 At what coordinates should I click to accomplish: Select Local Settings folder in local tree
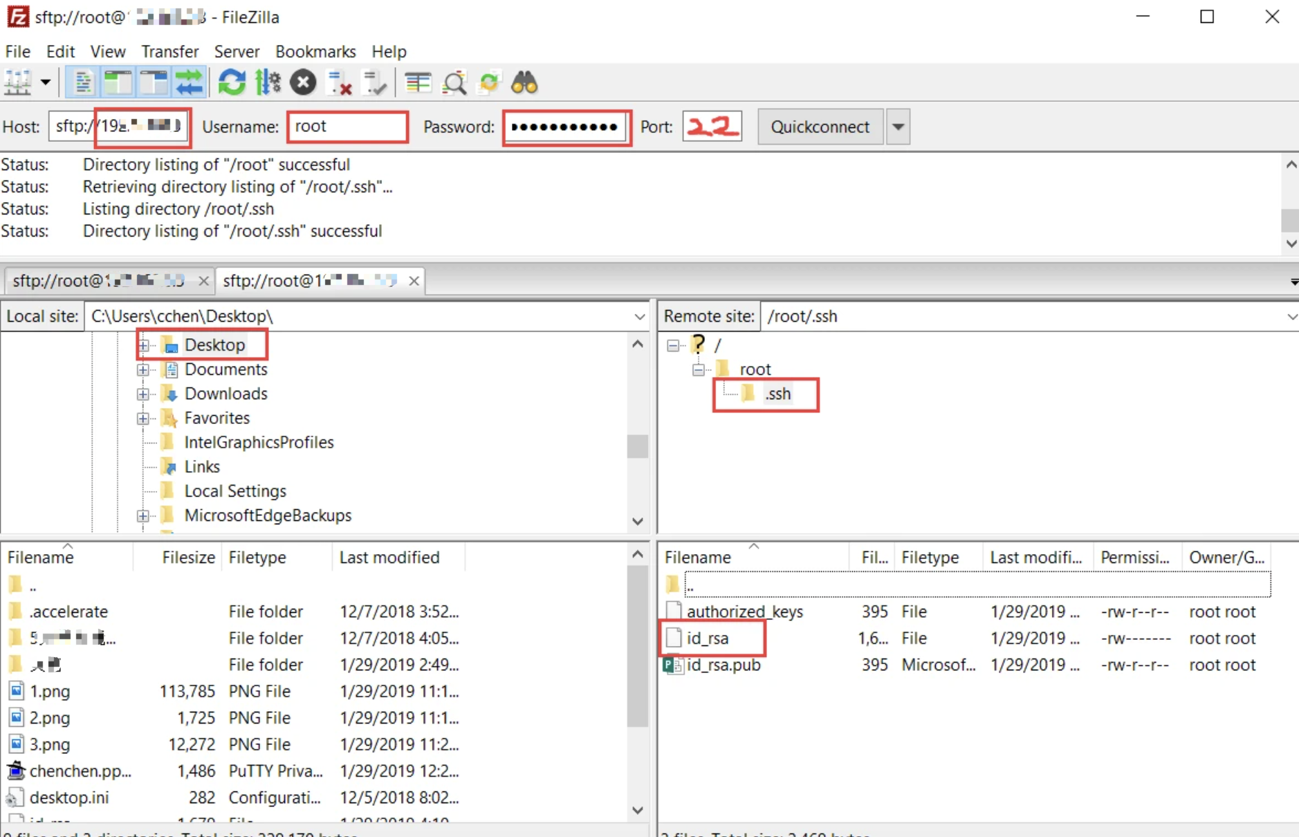click(235, 491)
